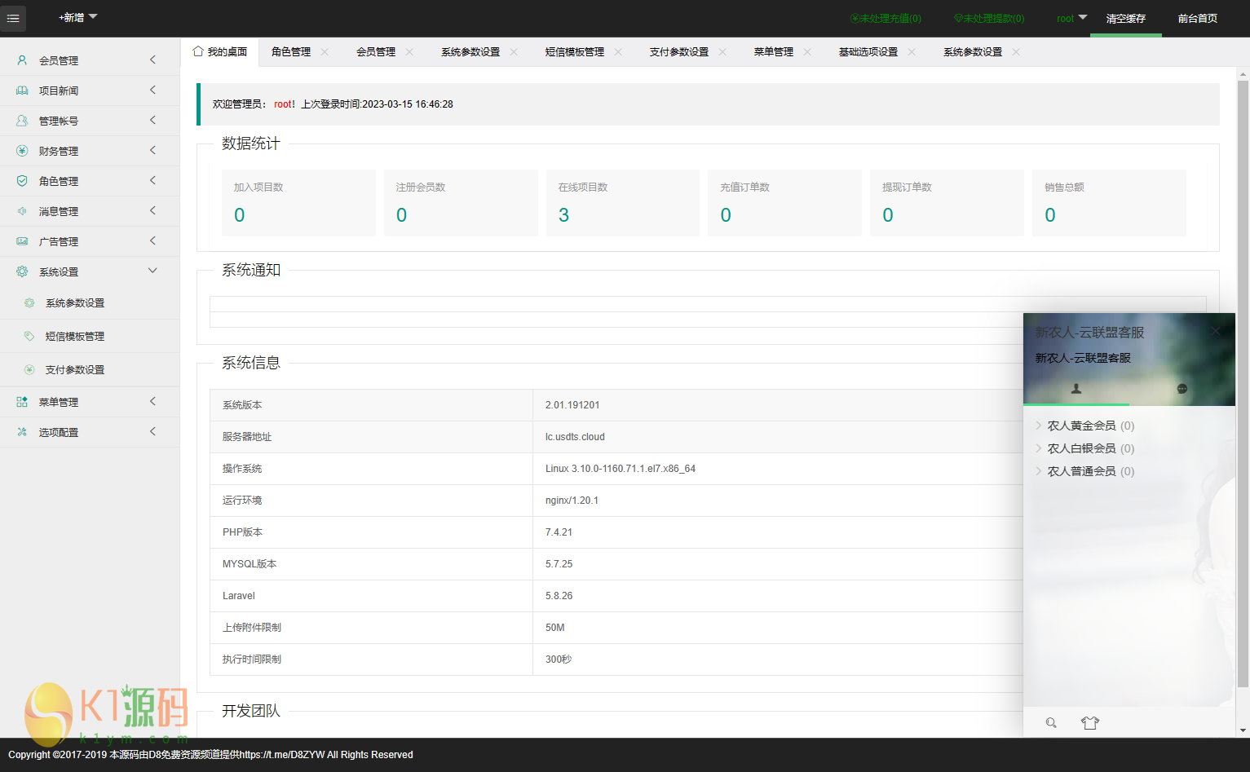Collapse 系统设置 using its down chevron
The height and width of the screenshot is (772, 1250).
[x=152, y=271]
